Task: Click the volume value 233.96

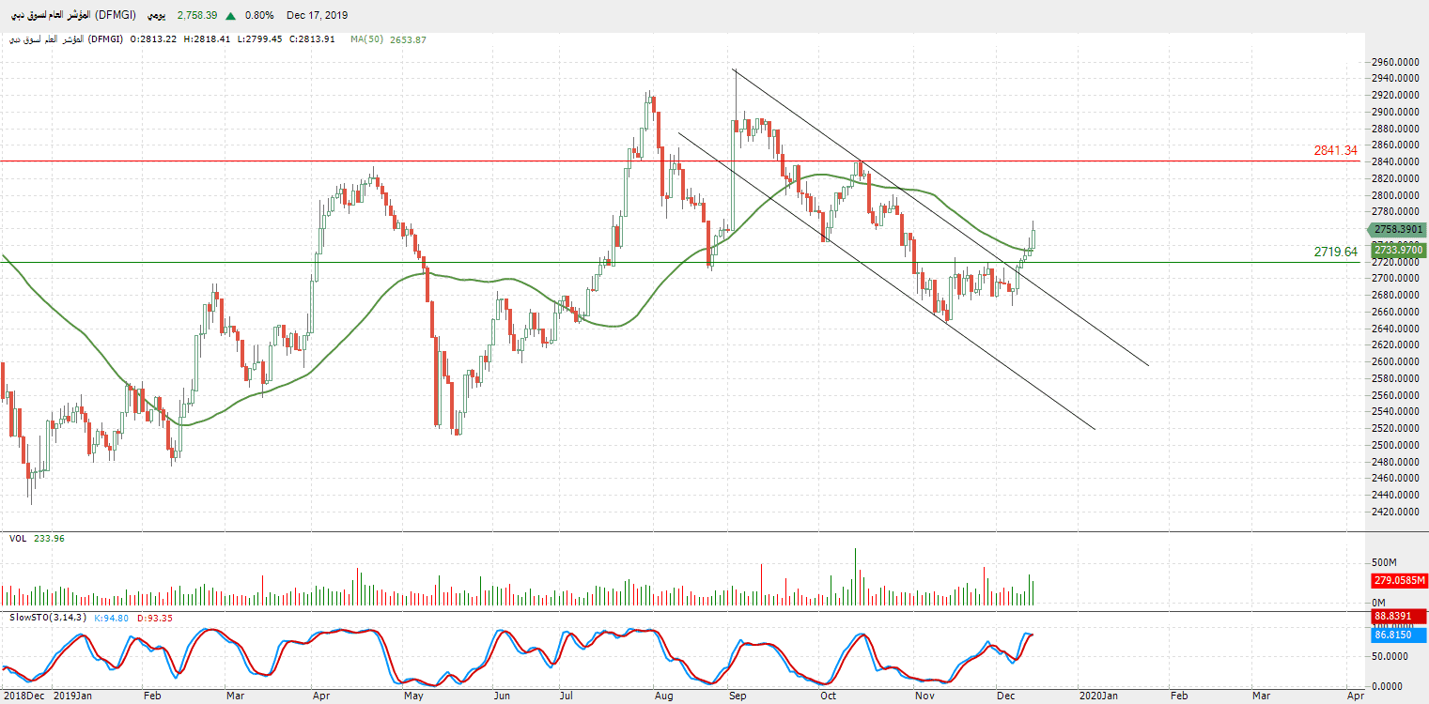Action: point(49,539)
